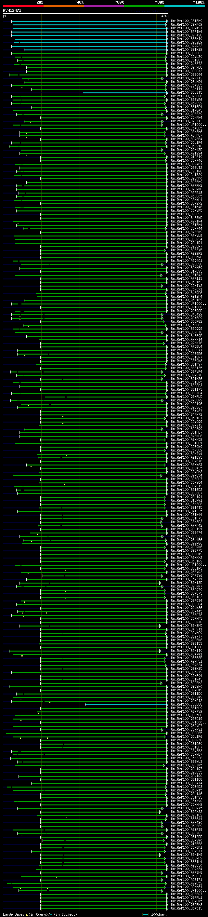Open hit UniRef100_C9WFO9
The image size is (208, 917).
[187, 25]
